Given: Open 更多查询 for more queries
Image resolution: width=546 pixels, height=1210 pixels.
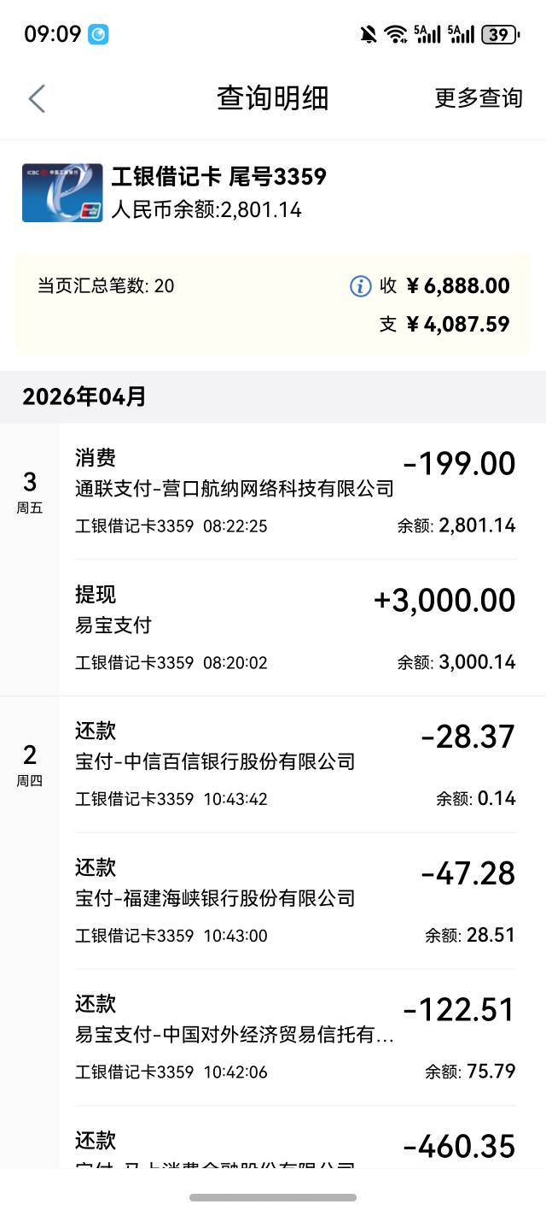Looking at the screenshot, I should click(x=478, y=98).
